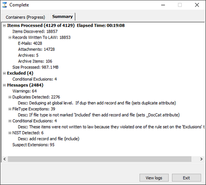The width and height of the screenshot is (206, 185).
Task: Select the Items Processed (4129 of 4129) heading
Action: [66, 26]
